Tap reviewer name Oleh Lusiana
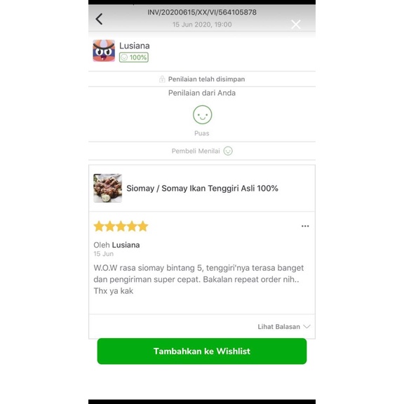Screen dimensions: 404x404 tap(116, 245)
